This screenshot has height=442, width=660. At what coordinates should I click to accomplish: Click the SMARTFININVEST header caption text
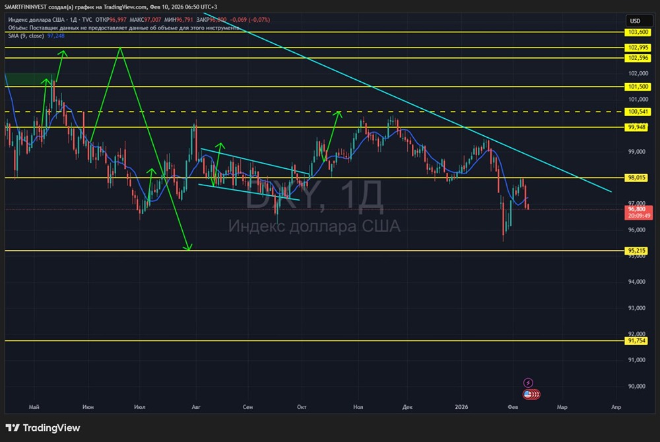click(x=111, y=7)
